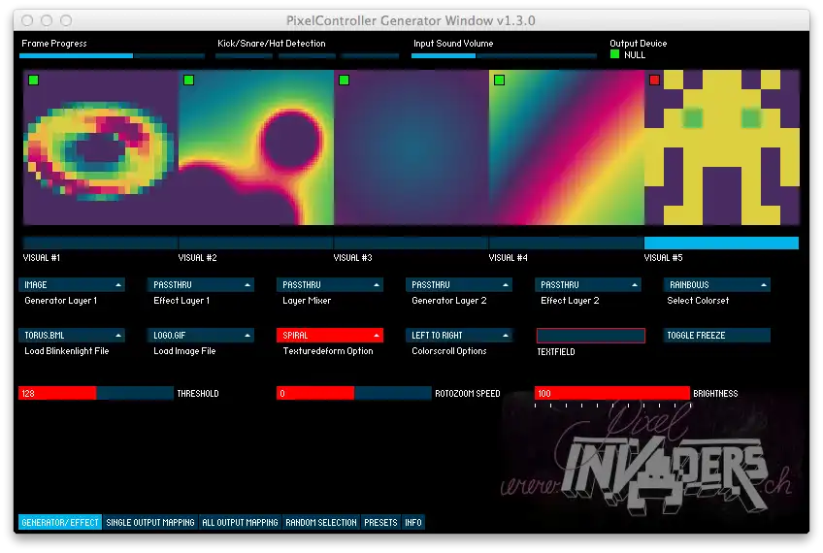Switch to the ALL OUTPUT MAPPING tab
823x553 pixels.
tap(240, 523)
